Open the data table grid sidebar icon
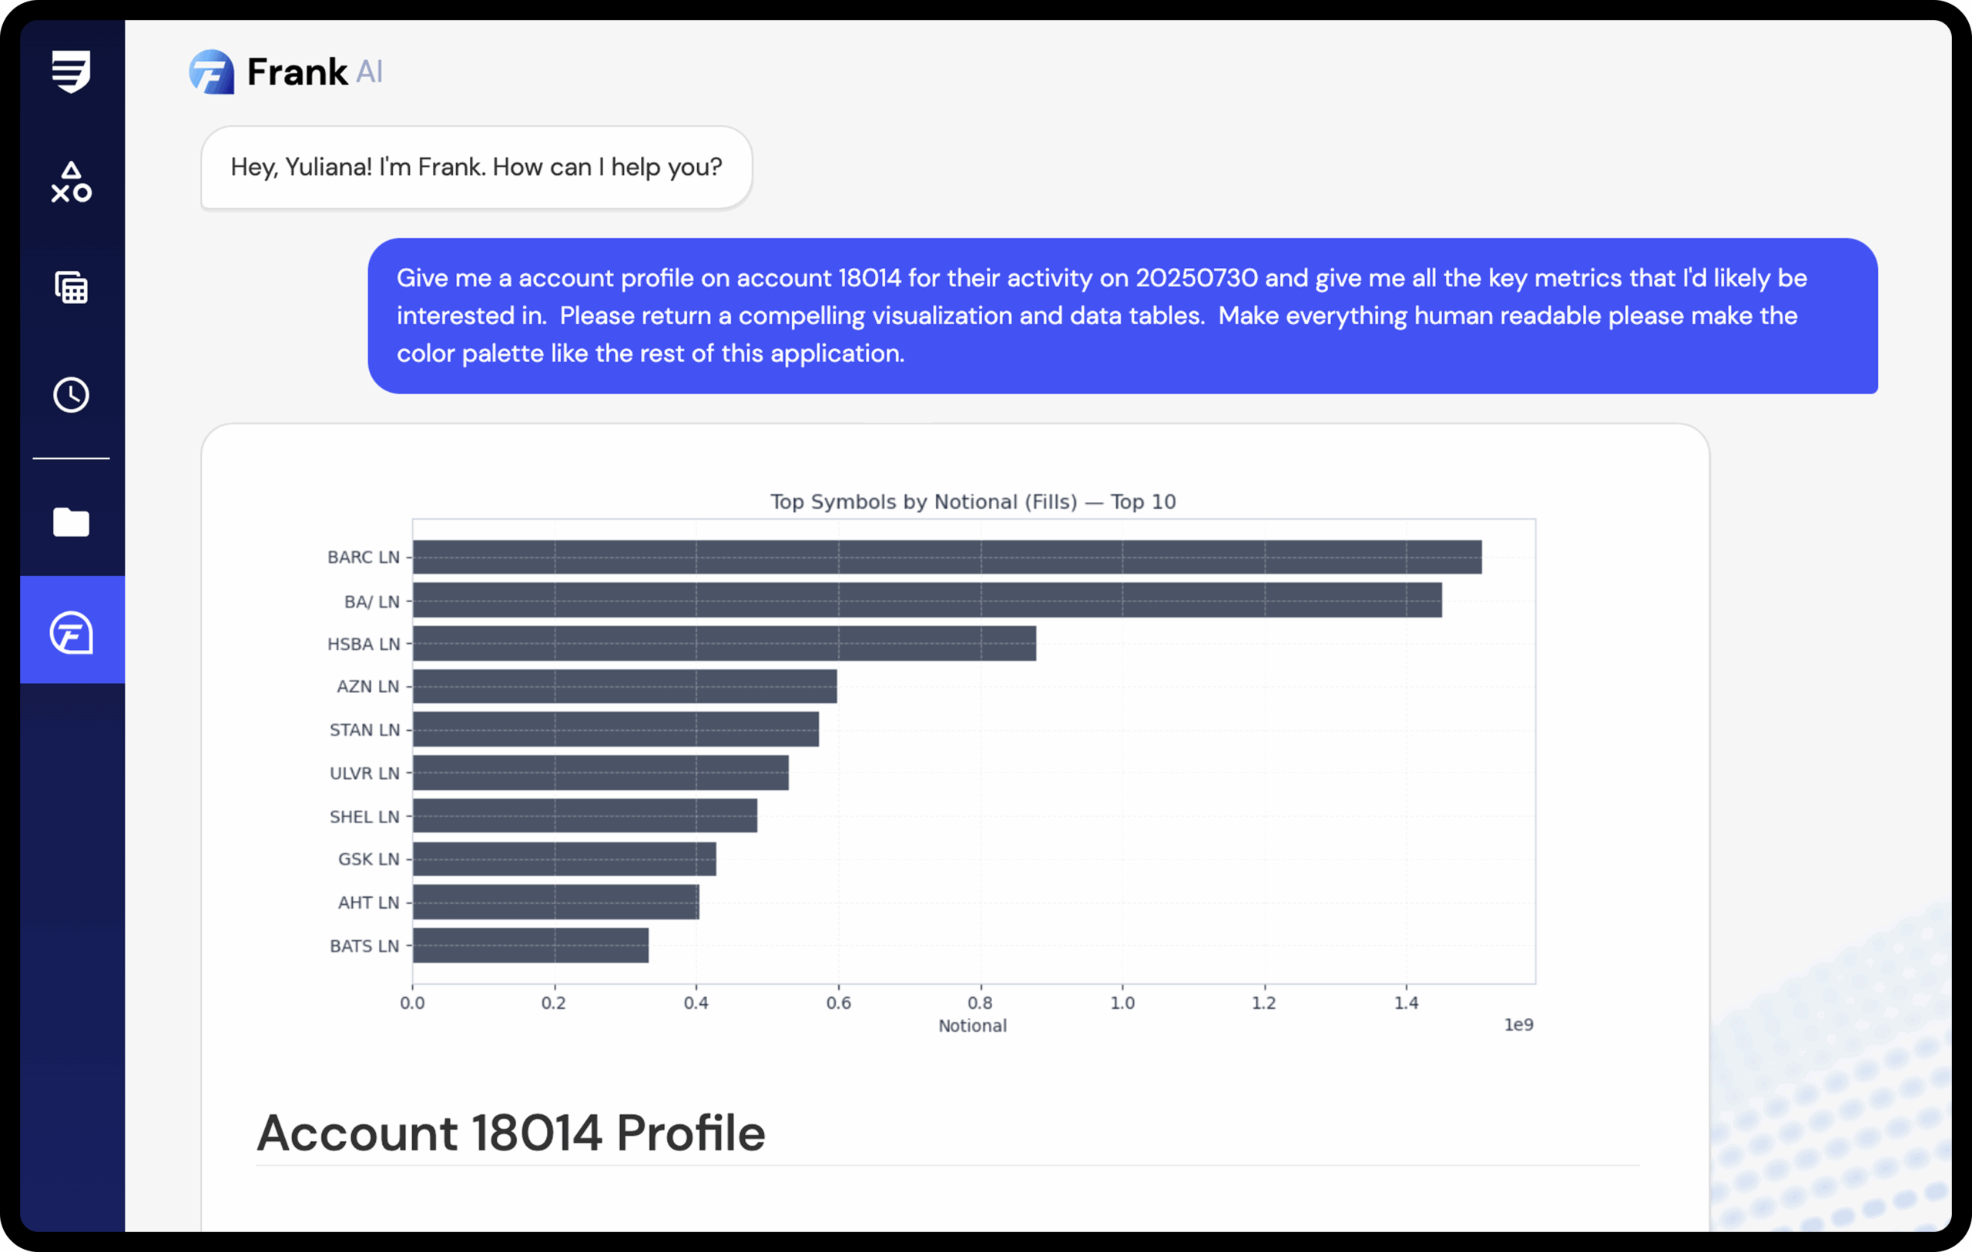The width and height of the screenshot is (1972, 1252). (71, 287)
